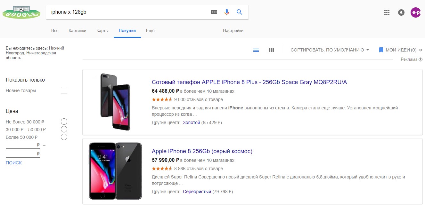Viewport: 425px width, 205px height.
Task: Select price range 30 000 ₽ – 50 000 ₽
Action: pos(64,129)
